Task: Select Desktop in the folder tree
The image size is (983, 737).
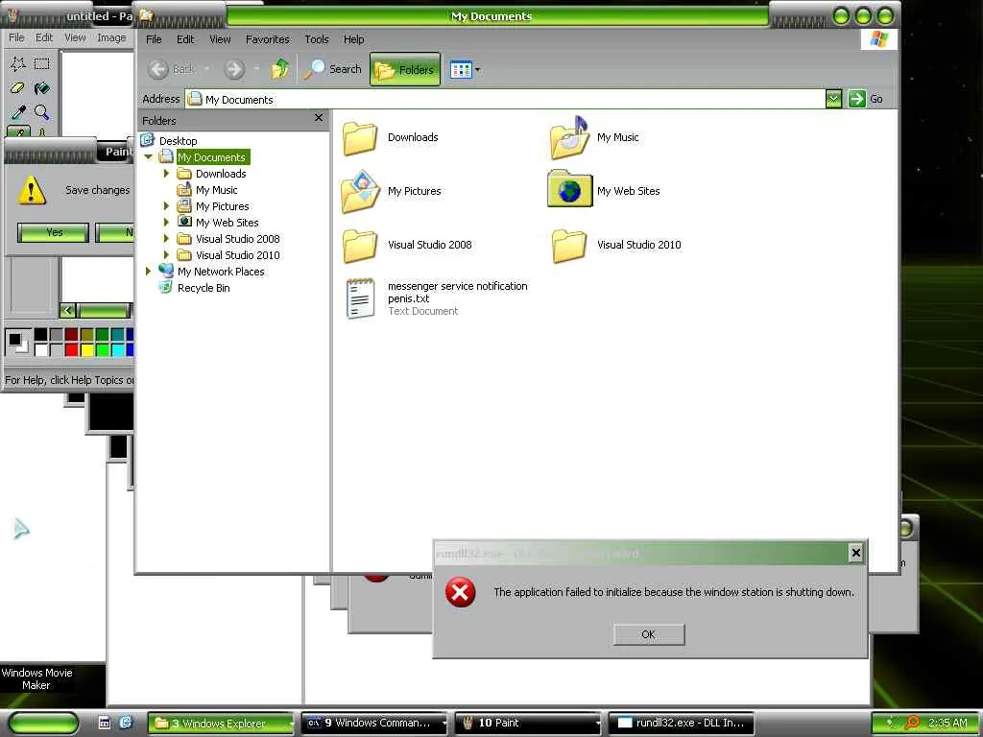Action: pos(178,141)
